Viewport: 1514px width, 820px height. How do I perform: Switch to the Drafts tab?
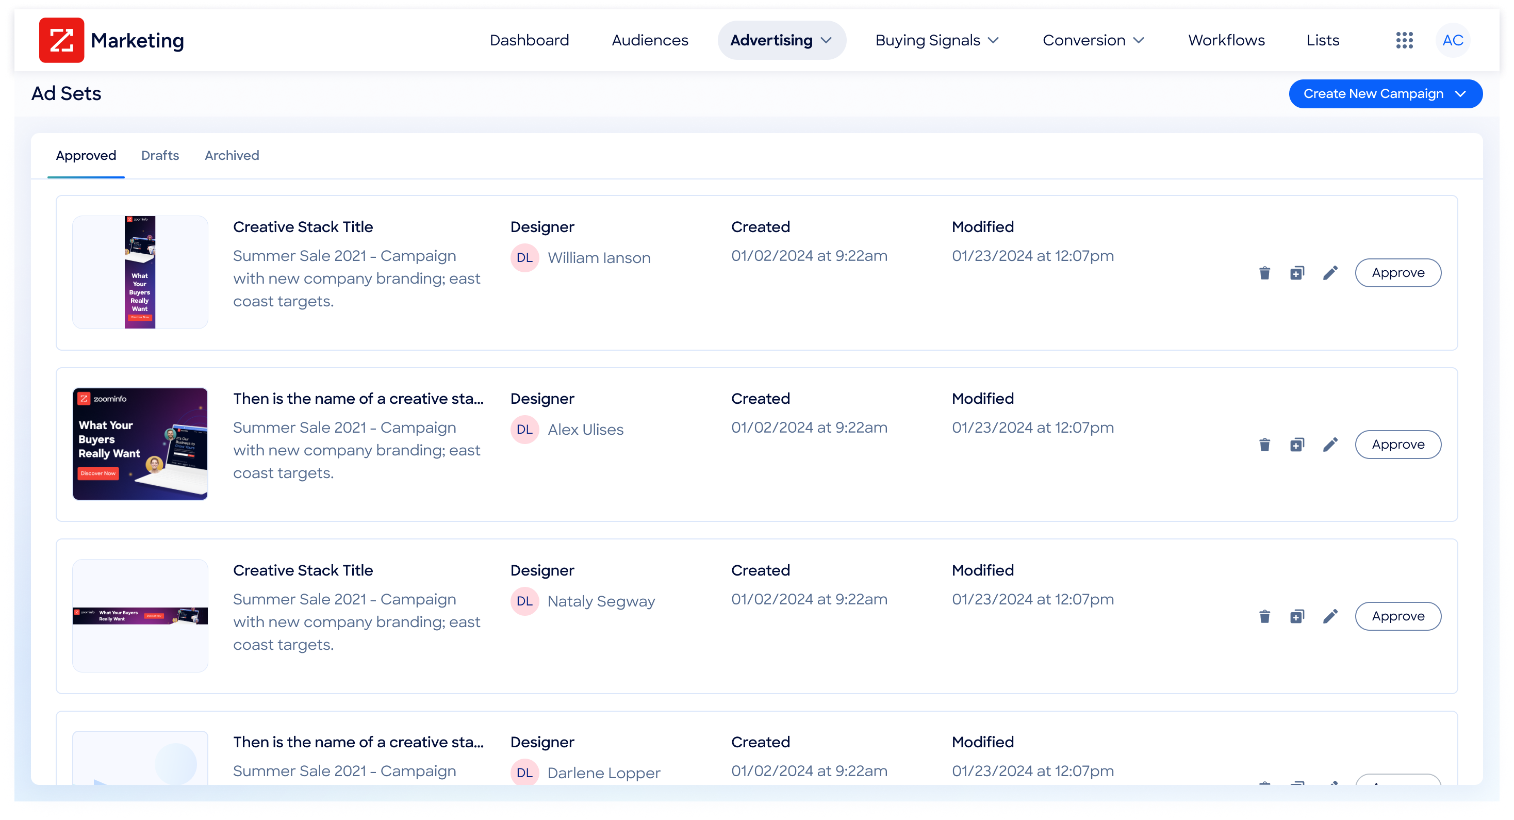click(160, 155)
